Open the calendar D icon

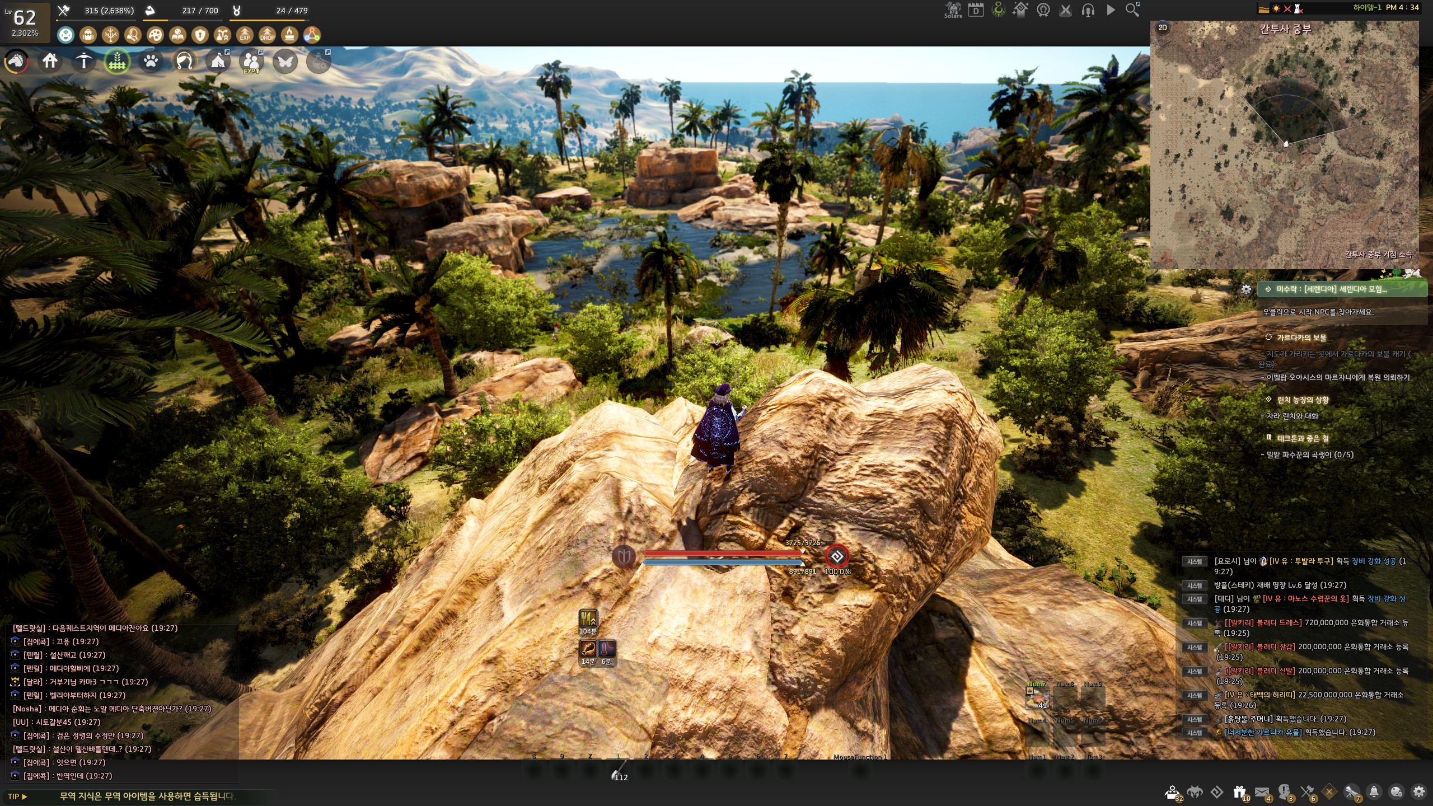[x=976, y=10]
